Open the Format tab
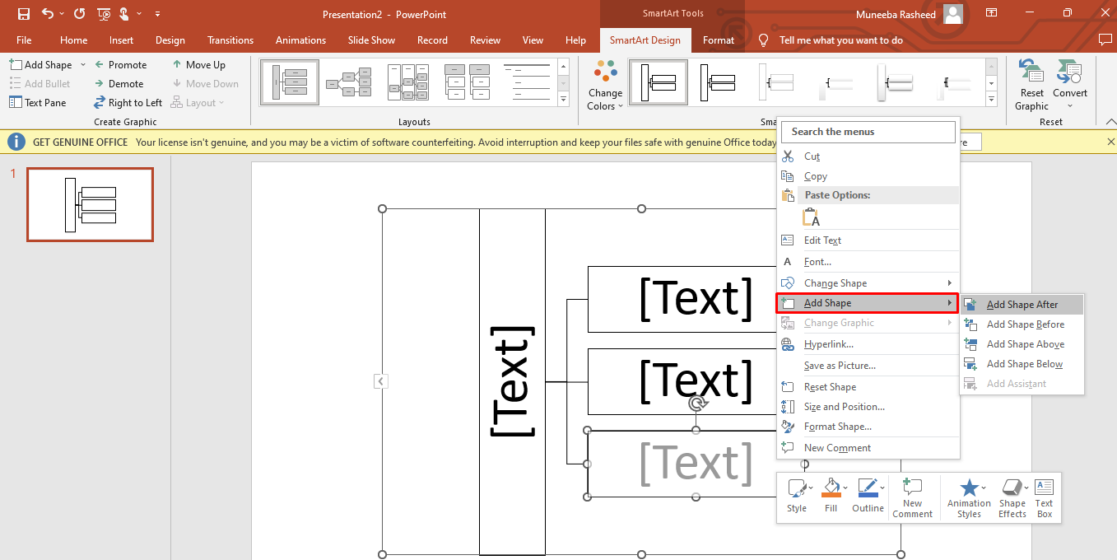1117x560 pixels. 719,40
